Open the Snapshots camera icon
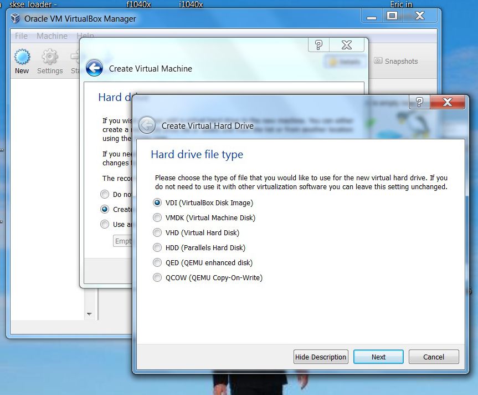 click(378, 60)
